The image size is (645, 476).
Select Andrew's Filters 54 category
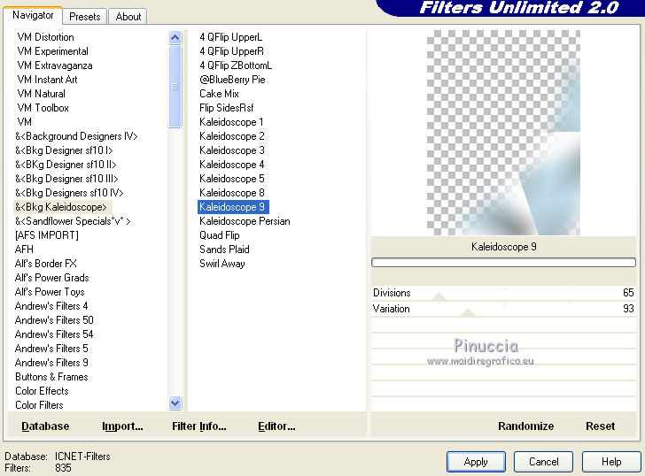[54, 334]
